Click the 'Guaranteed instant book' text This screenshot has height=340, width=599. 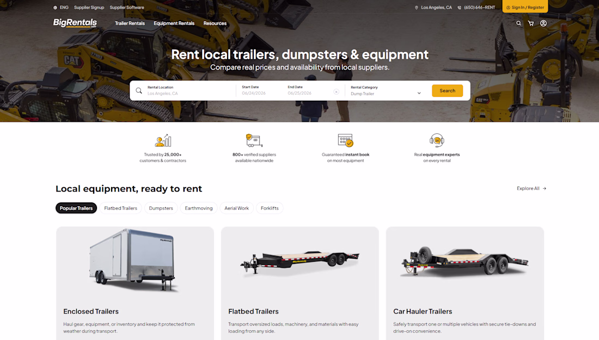coord(345,154)
